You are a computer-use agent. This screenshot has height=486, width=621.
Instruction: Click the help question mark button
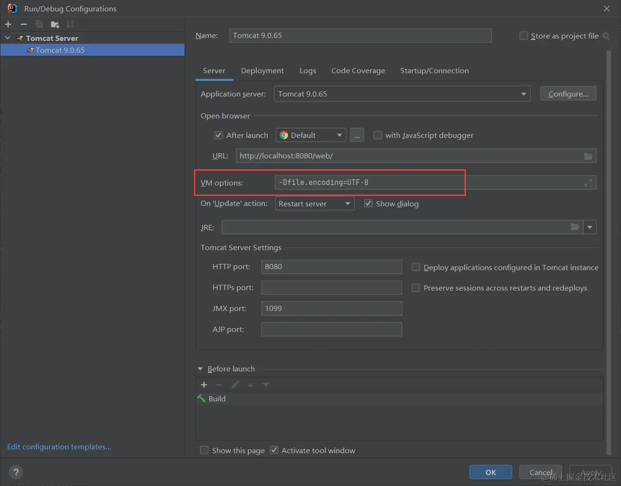coord(16,472)
